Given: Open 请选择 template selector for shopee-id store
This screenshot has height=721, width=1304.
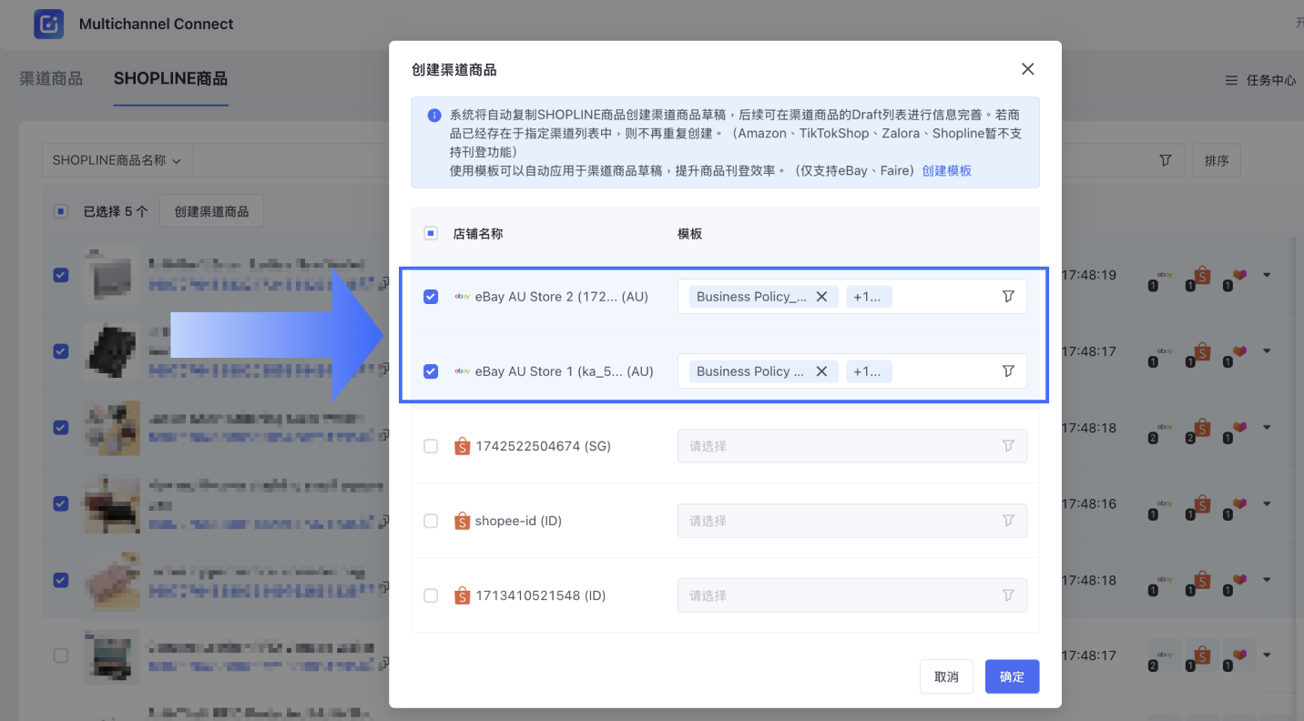Looking at the screenshot, I should pyautogui.click(x=852, y=520).
